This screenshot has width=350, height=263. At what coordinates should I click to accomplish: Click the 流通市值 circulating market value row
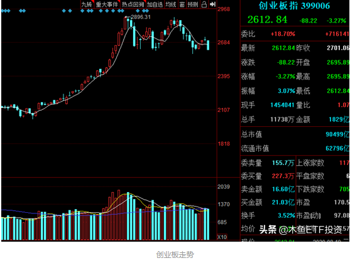[x=295, y=148]
